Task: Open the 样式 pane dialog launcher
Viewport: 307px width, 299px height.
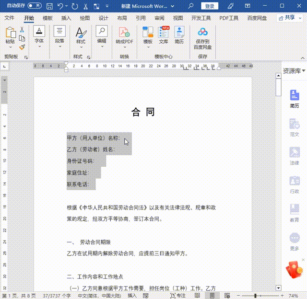Action: [x=89, y=57]
